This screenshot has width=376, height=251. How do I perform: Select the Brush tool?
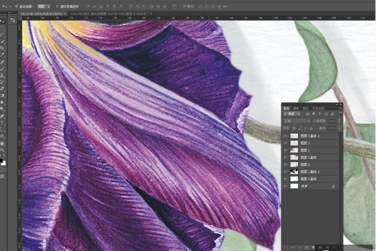3,69
